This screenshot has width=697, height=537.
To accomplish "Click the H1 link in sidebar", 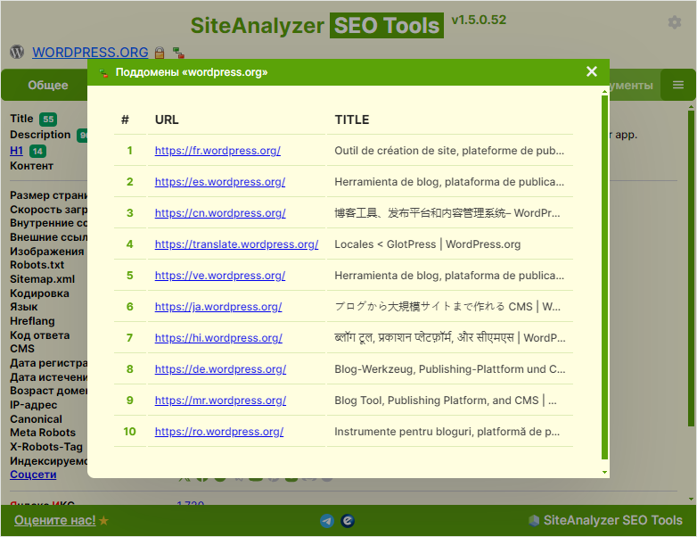I will point(16,151).
